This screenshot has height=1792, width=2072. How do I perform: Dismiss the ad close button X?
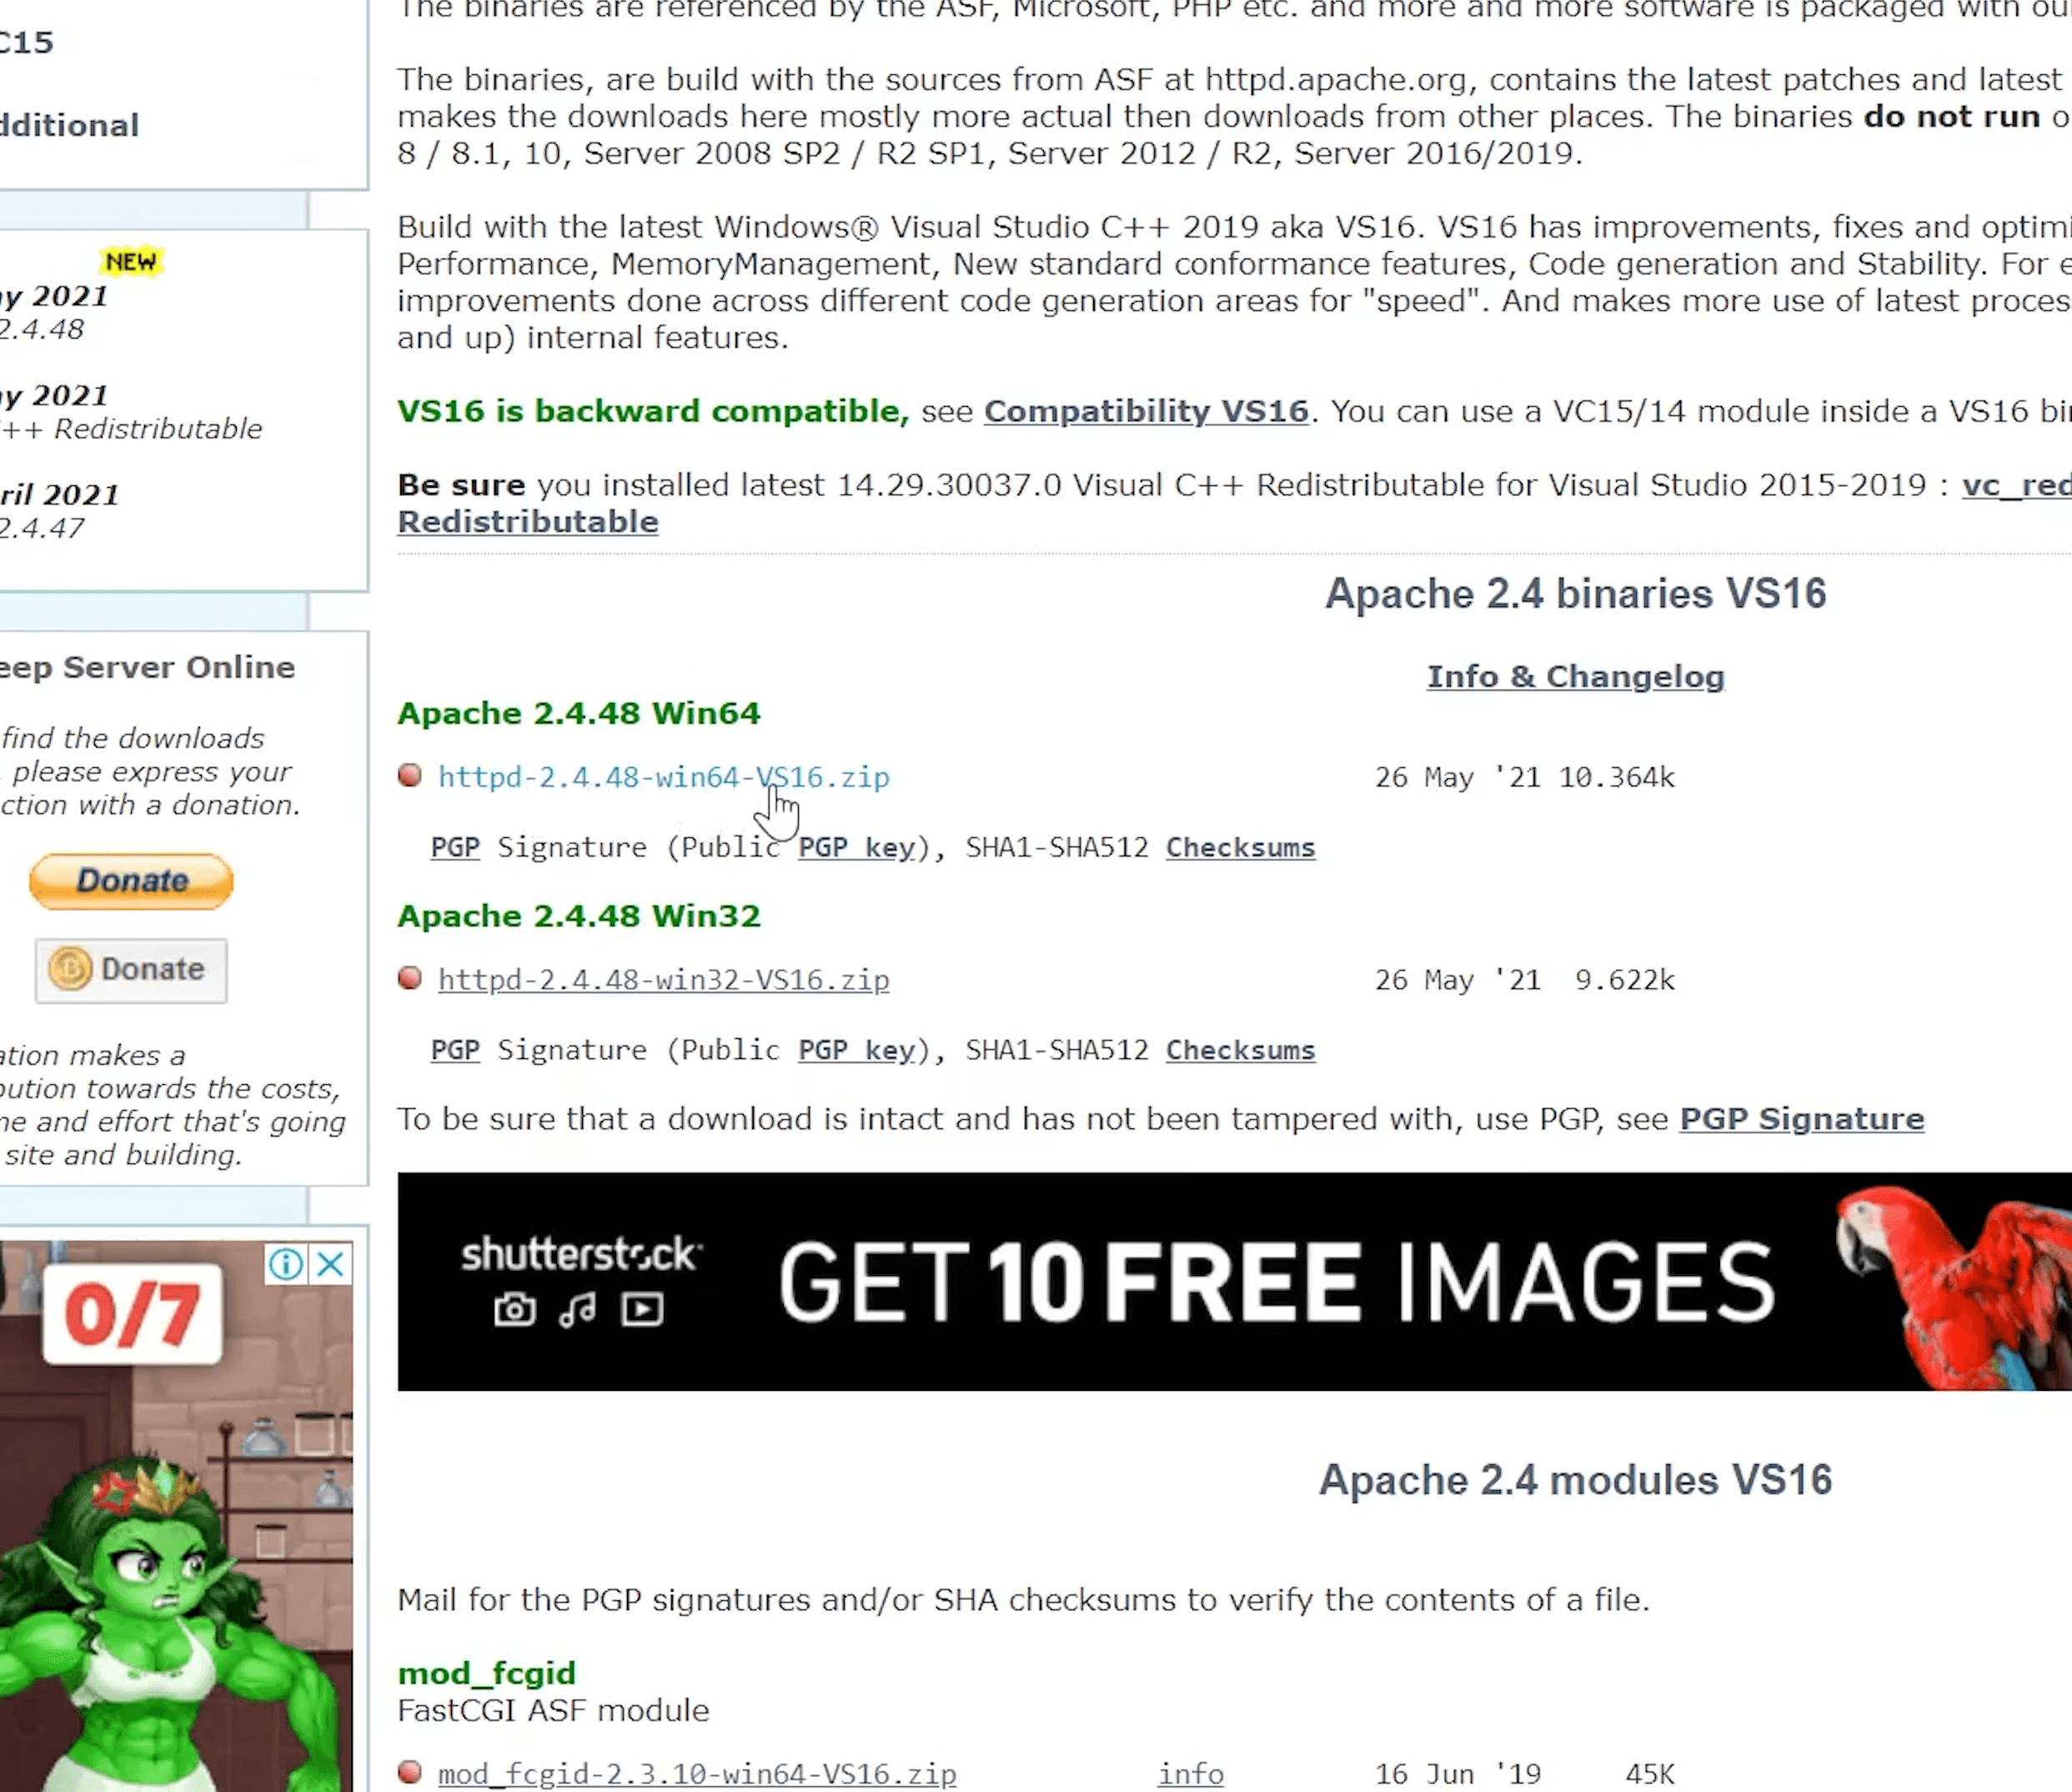tap(329, 1263)
